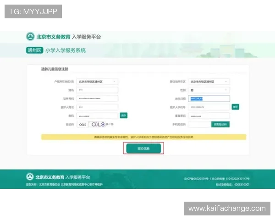275x220 pixels.
Task: Click the get SMS verification code button
Action: pyautogui.click(x=220, y=124)
